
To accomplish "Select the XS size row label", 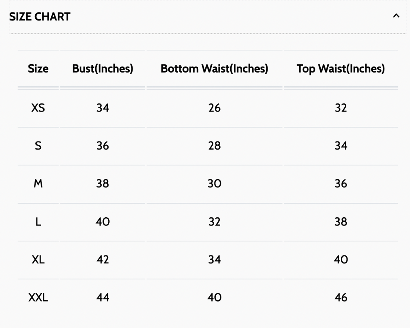I will [38, 108].
